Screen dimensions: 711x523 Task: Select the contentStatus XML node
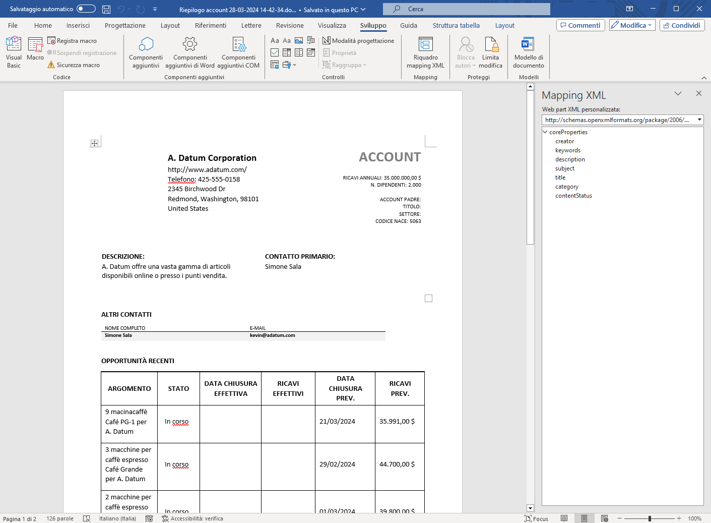pos(573,196)
